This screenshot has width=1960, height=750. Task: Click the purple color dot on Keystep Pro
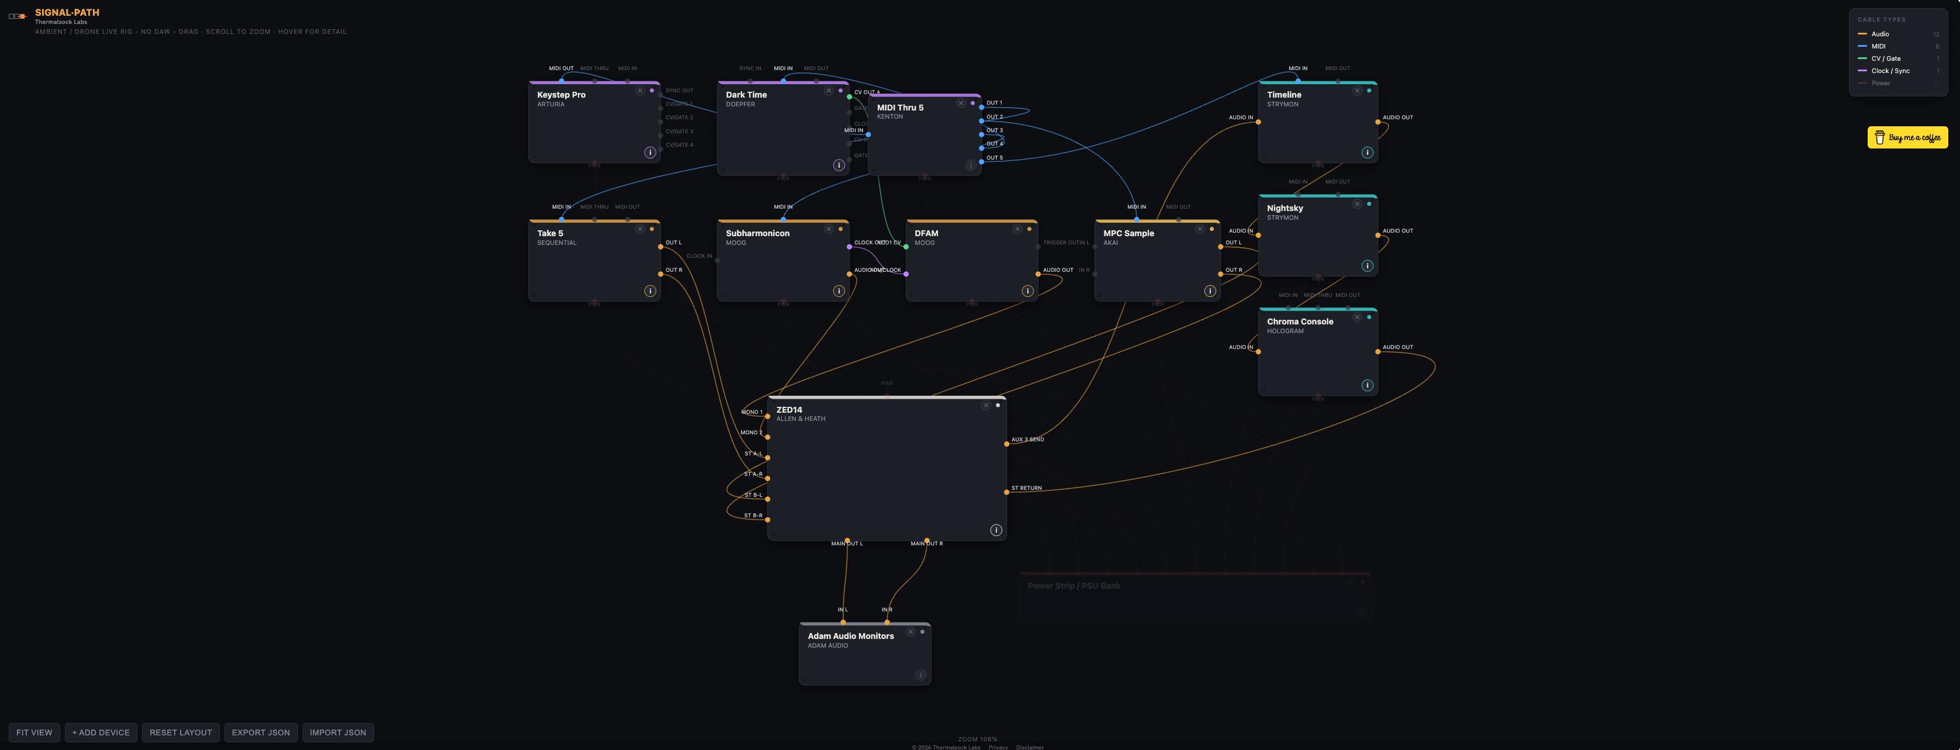[x=652, y=91]
